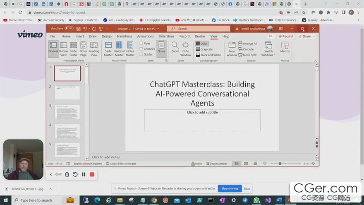Switch to Normal presentation view
This screenshot has width=364, height=205.
(x=53, y=49)
